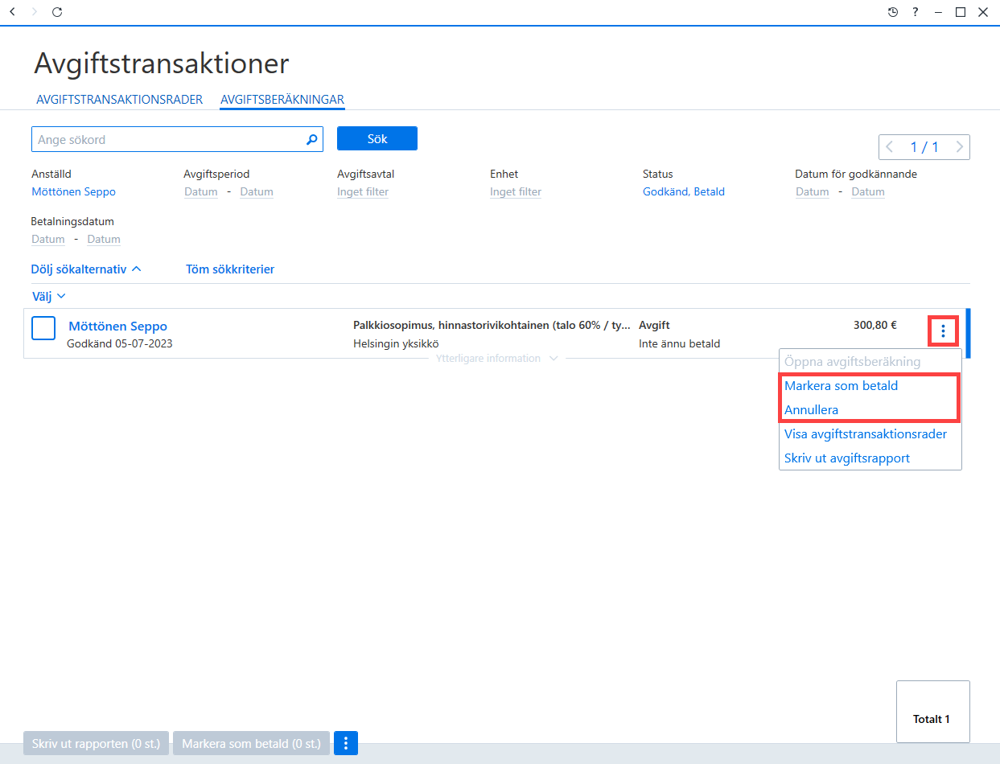Click the magnifier search icon in search field
The height and width of the screenshot is (764, 1000).
point(312,140)
